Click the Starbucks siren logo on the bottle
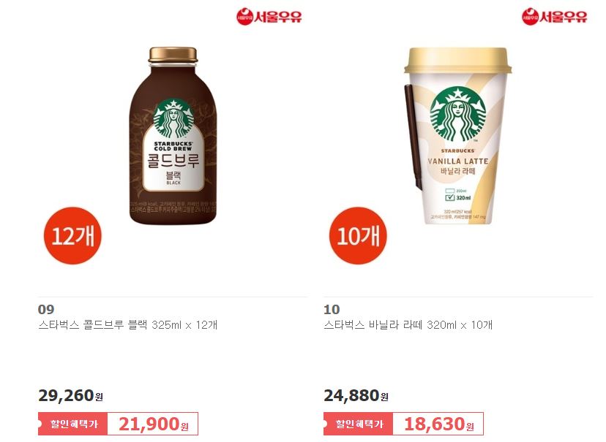This screenshot has height=442, width=606. pos(173,119)
